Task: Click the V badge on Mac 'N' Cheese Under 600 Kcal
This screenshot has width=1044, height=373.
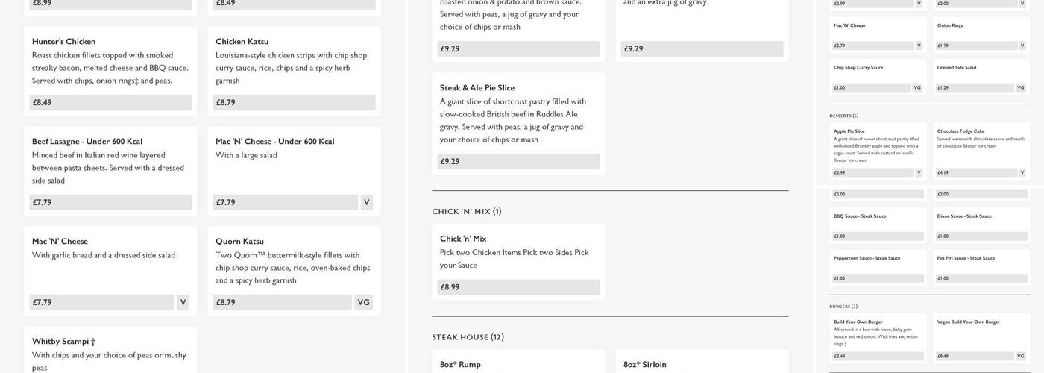Action: pos(366,202)
